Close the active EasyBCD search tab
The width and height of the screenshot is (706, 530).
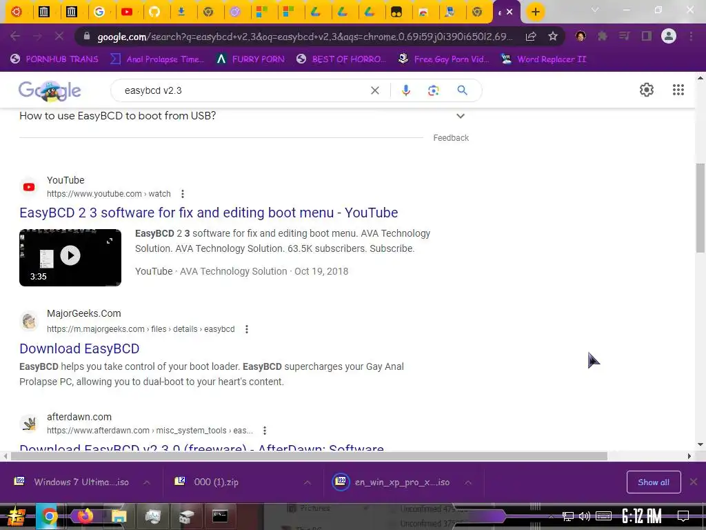[510, 12]
